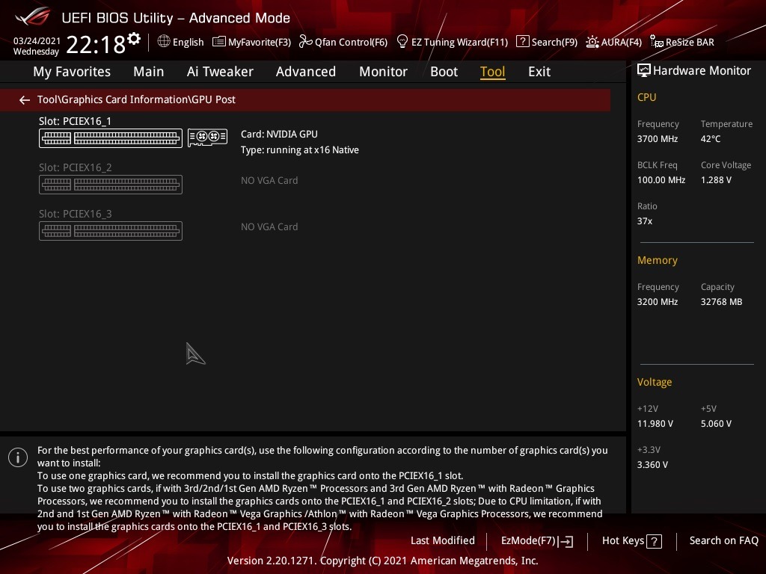Open the clock settings gear icon
766x574 pixels.
point(134,39)
